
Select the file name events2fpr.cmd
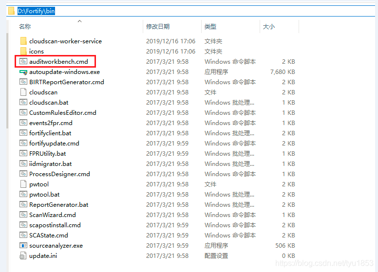click(x=51, y=123)
